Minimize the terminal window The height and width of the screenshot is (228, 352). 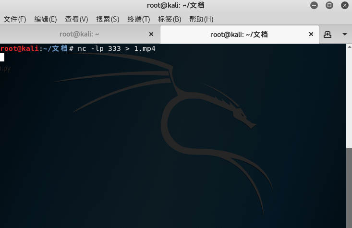click(314, 5)
